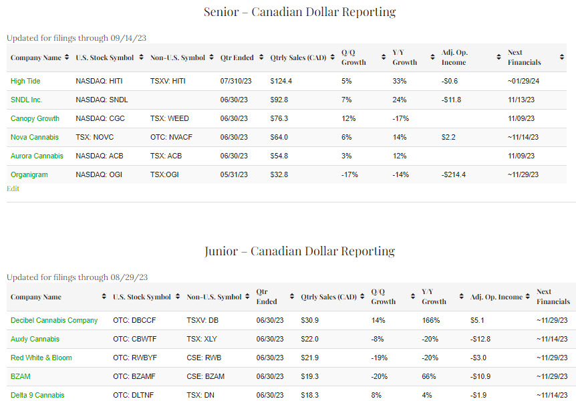Screen dimensions: 576x401
Task: Click the BZAM company link
Action: [x=21, y=377]
